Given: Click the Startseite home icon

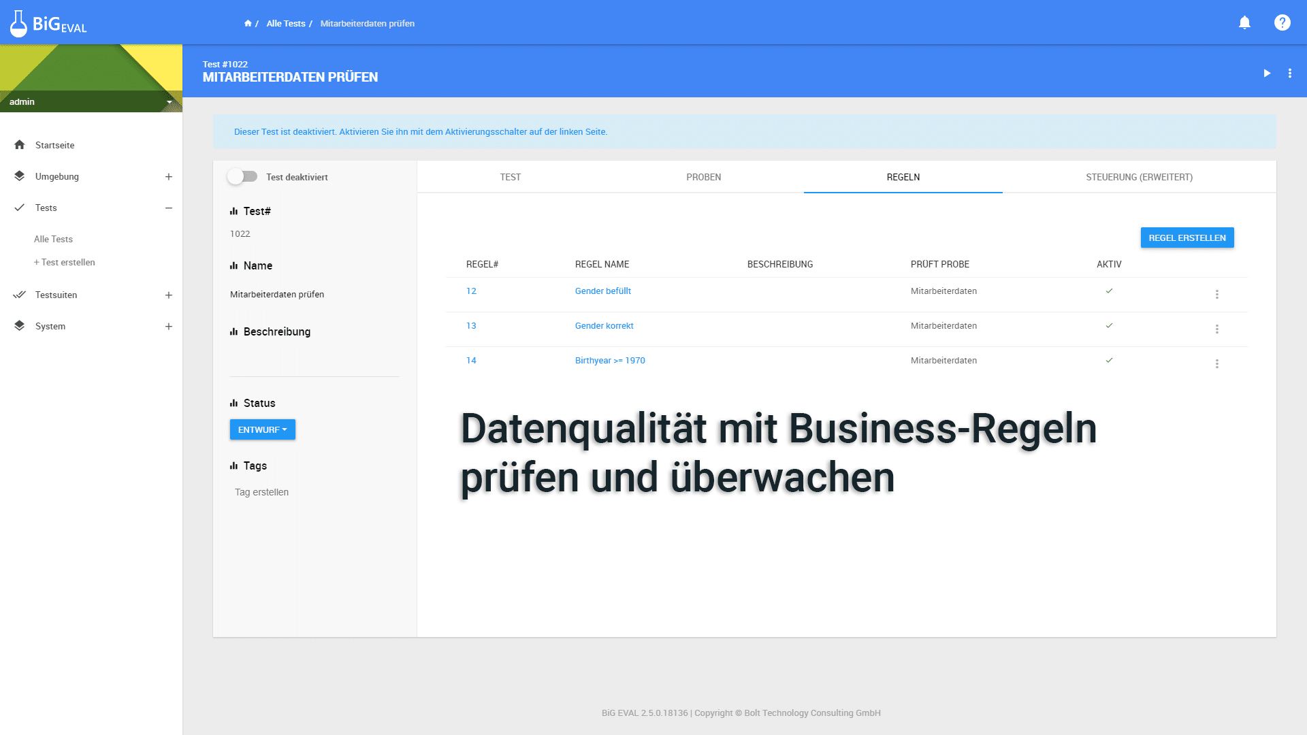Looking at the screenshot, I should [x=20, y=145].
